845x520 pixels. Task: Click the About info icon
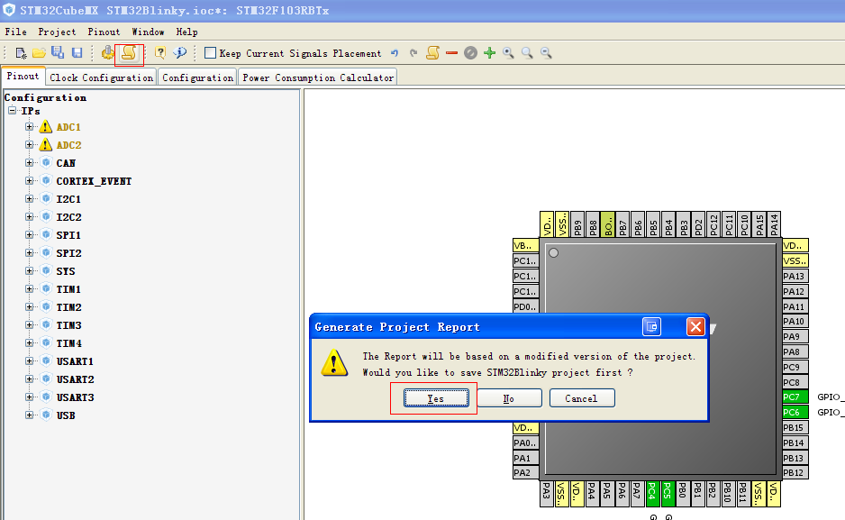click(179, 53)
